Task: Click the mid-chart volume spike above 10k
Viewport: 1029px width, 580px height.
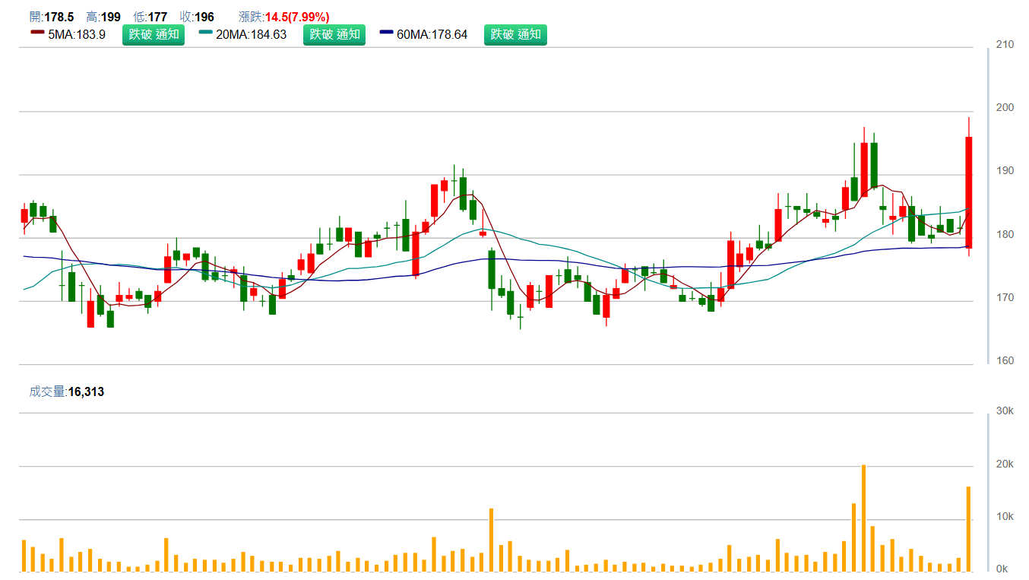Action: click(491, 540)
